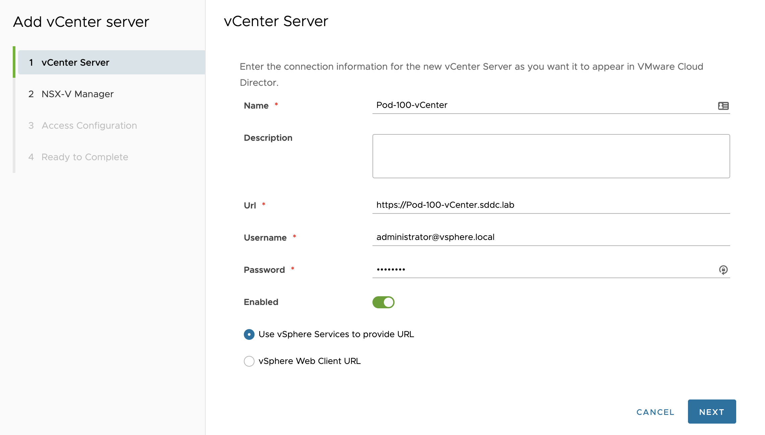The width and height of the screenshot is (765, 435).
Task: Click CANCEL to dismiss the wizard
Action: pyautogui.click(x=655, y=412)
